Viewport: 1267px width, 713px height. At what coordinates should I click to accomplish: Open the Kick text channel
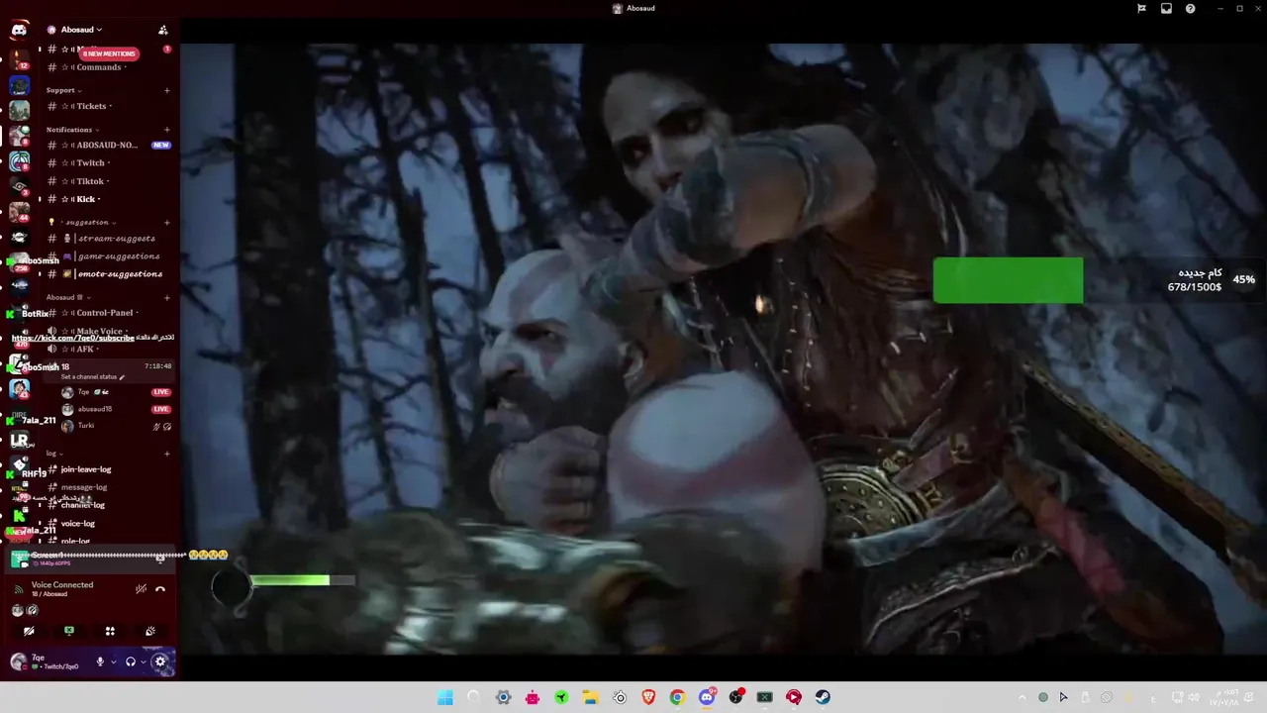(109, 199)
